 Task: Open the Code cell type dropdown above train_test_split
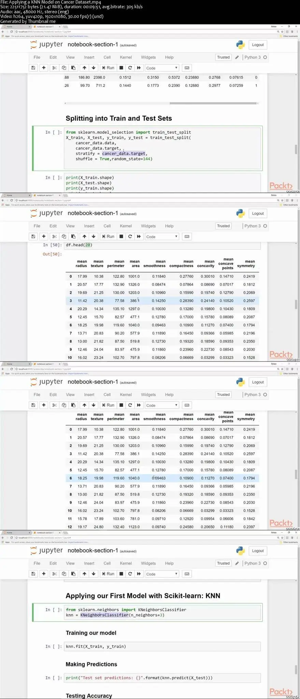point(162,68)
